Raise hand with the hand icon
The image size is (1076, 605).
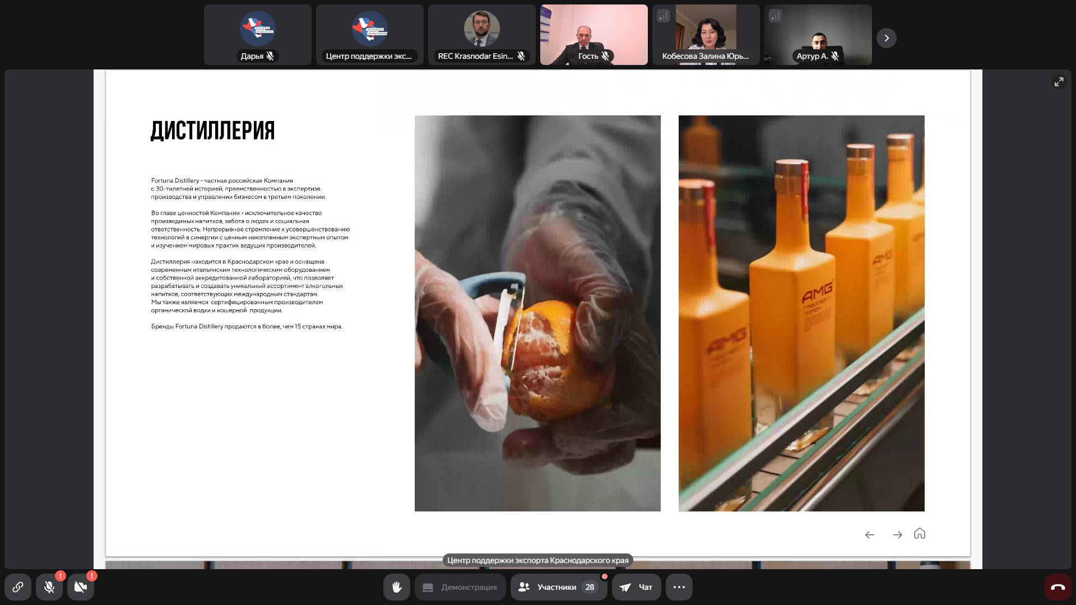397,587
